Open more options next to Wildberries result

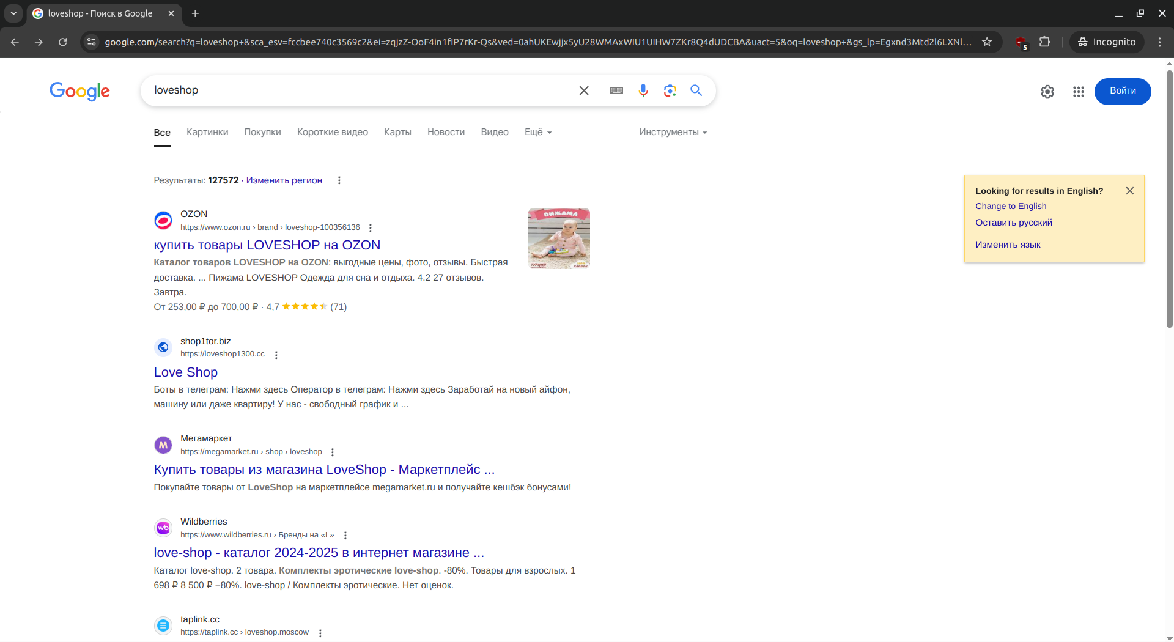[x=345, y=535]
